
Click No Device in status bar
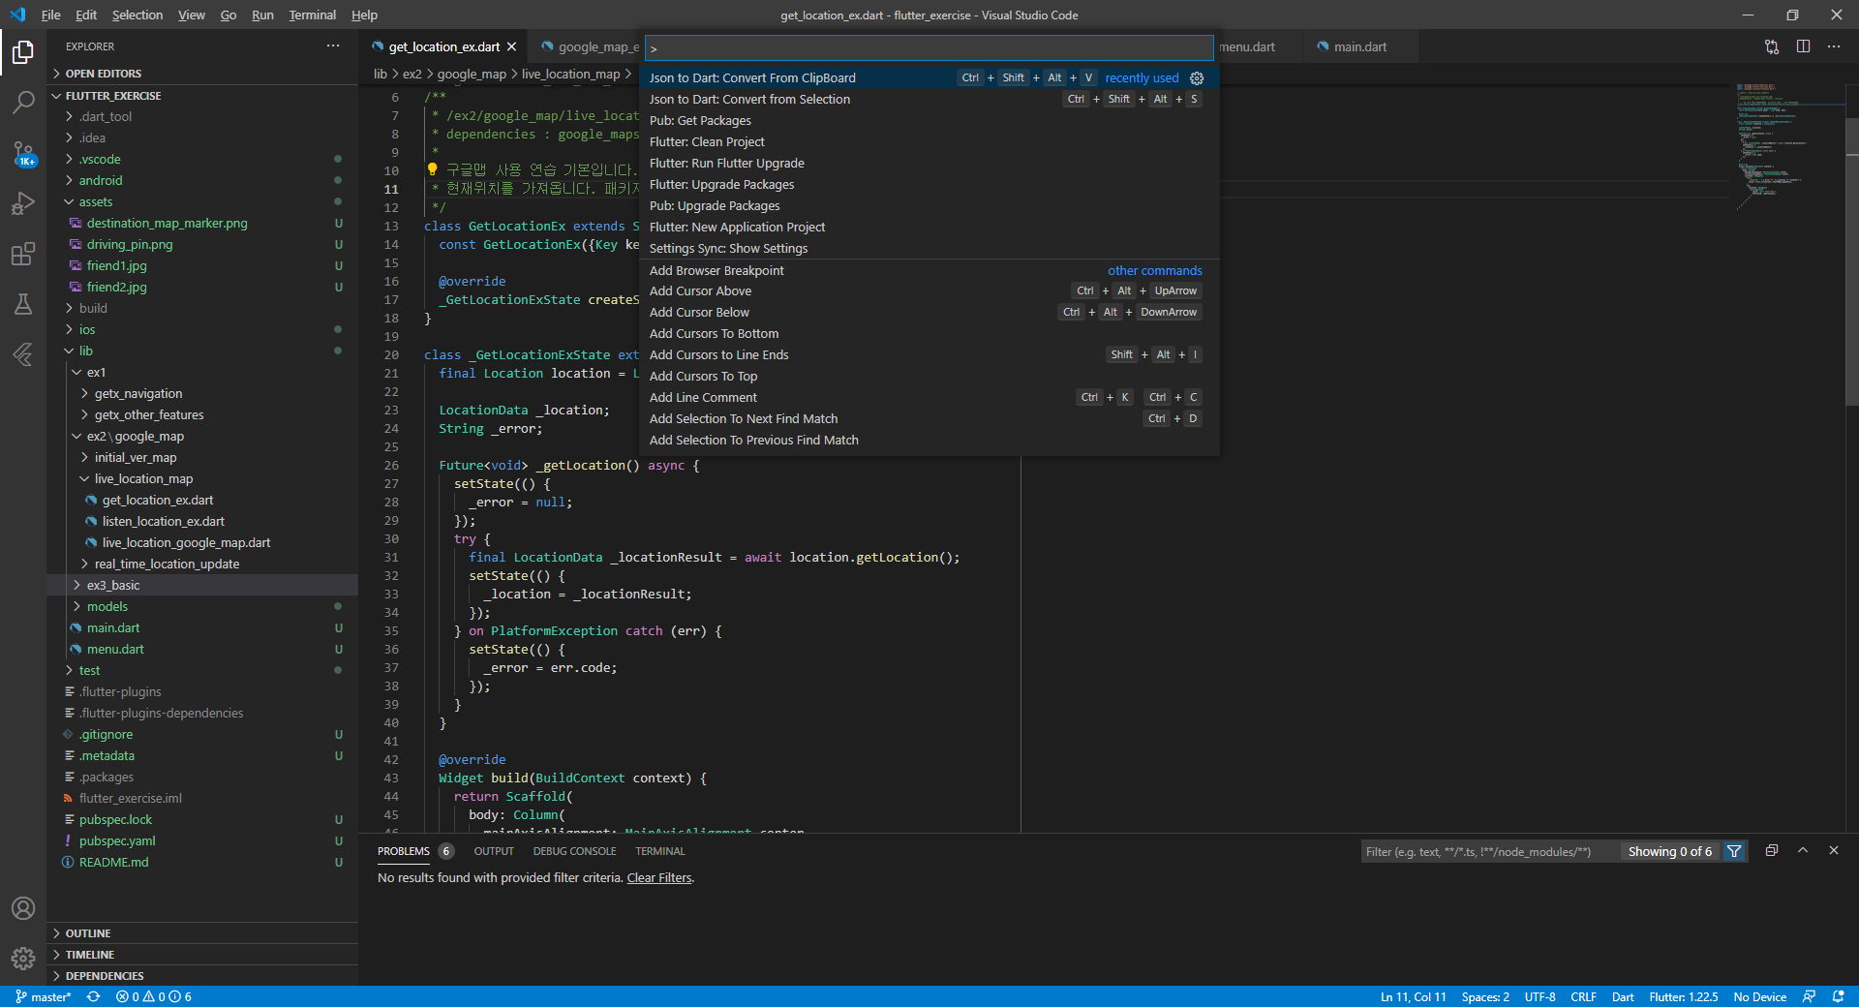(1759, 996)
